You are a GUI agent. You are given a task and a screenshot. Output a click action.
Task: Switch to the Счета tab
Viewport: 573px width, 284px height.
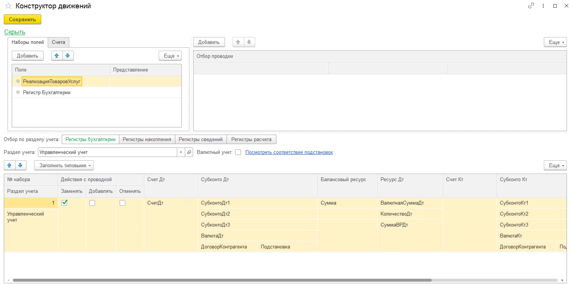(x=59, y=42)
